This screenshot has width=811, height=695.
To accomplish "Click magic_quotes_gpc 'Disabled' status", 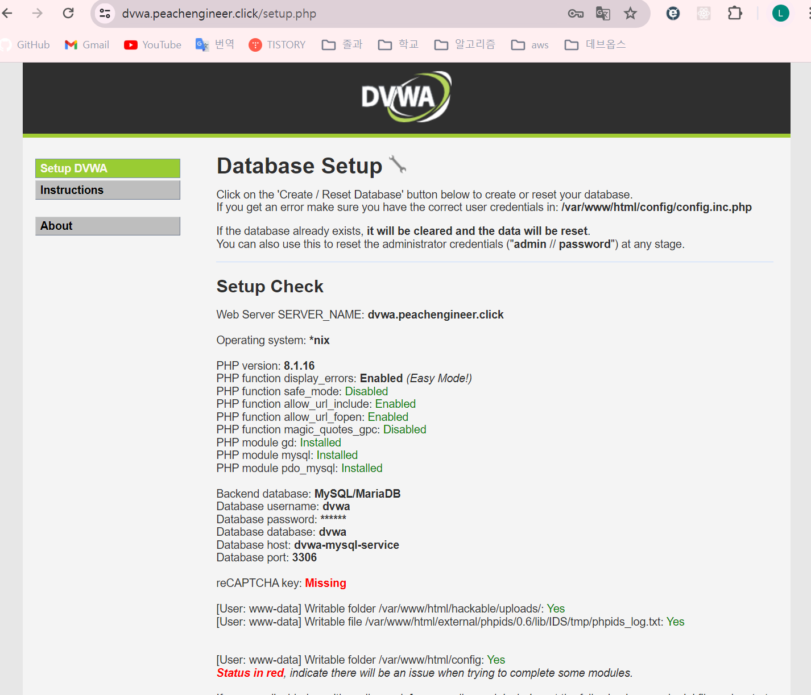I will (404, 429).
